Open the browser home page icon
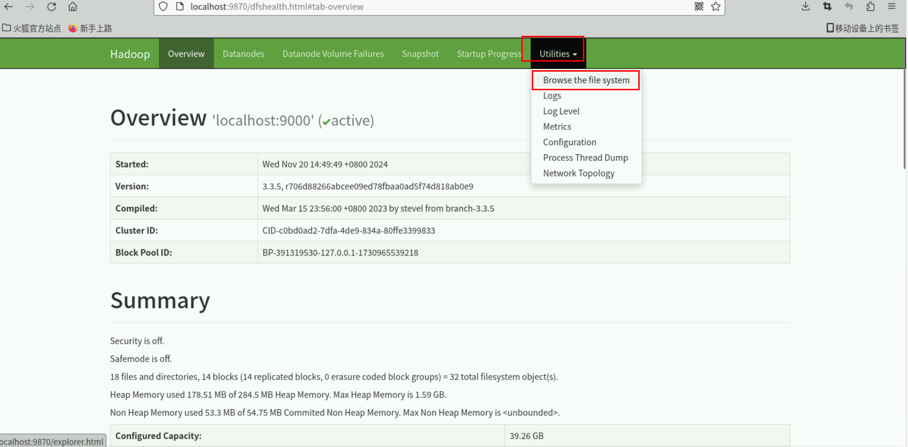Image resolution: width=908 pixels, height=447 pixels. [x=73, y=7]
